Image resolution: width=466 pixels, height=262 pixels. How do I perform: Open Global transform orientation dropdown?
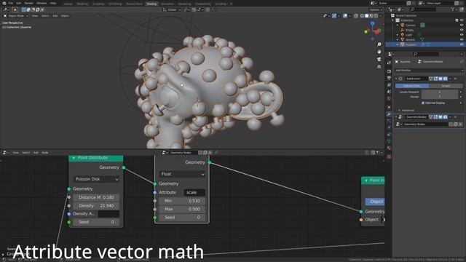tap(172, 9)
